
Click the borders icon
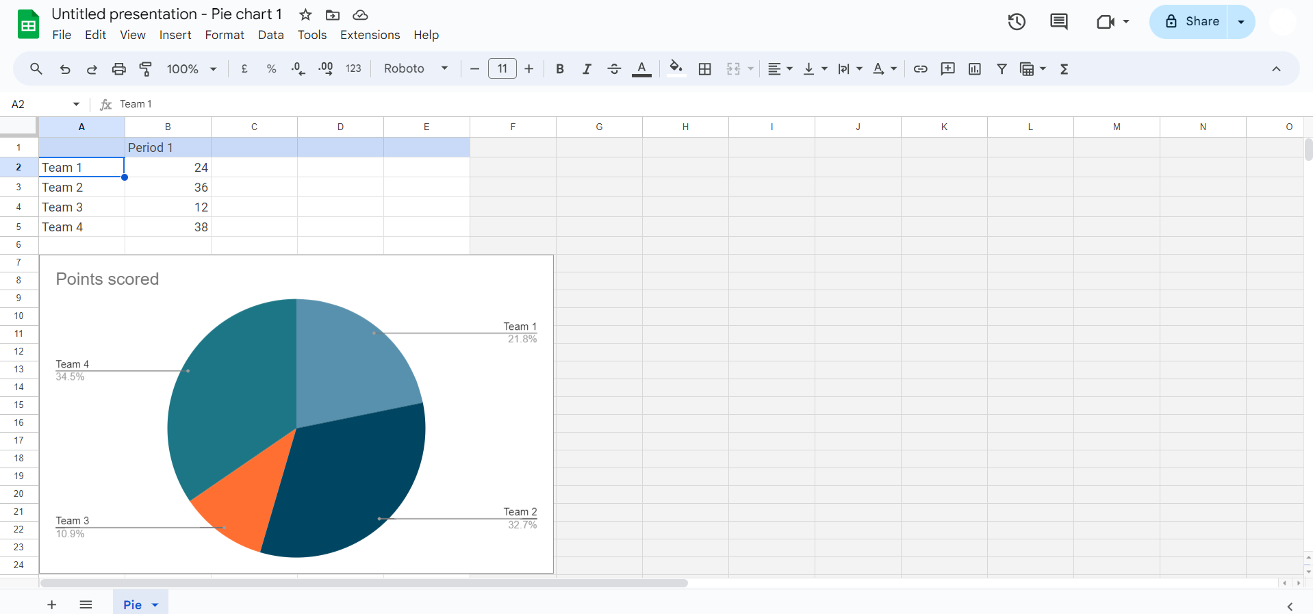(x=704, y=68)
